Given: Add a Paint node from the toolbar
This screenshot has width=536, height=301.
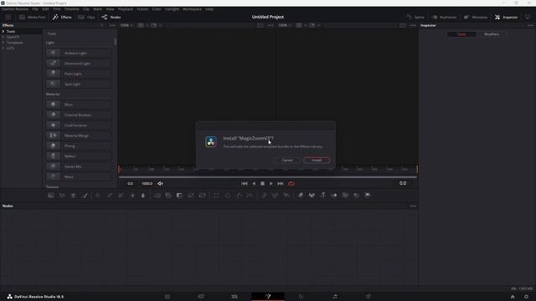Looking at the screenshot, I should [85, 196].
